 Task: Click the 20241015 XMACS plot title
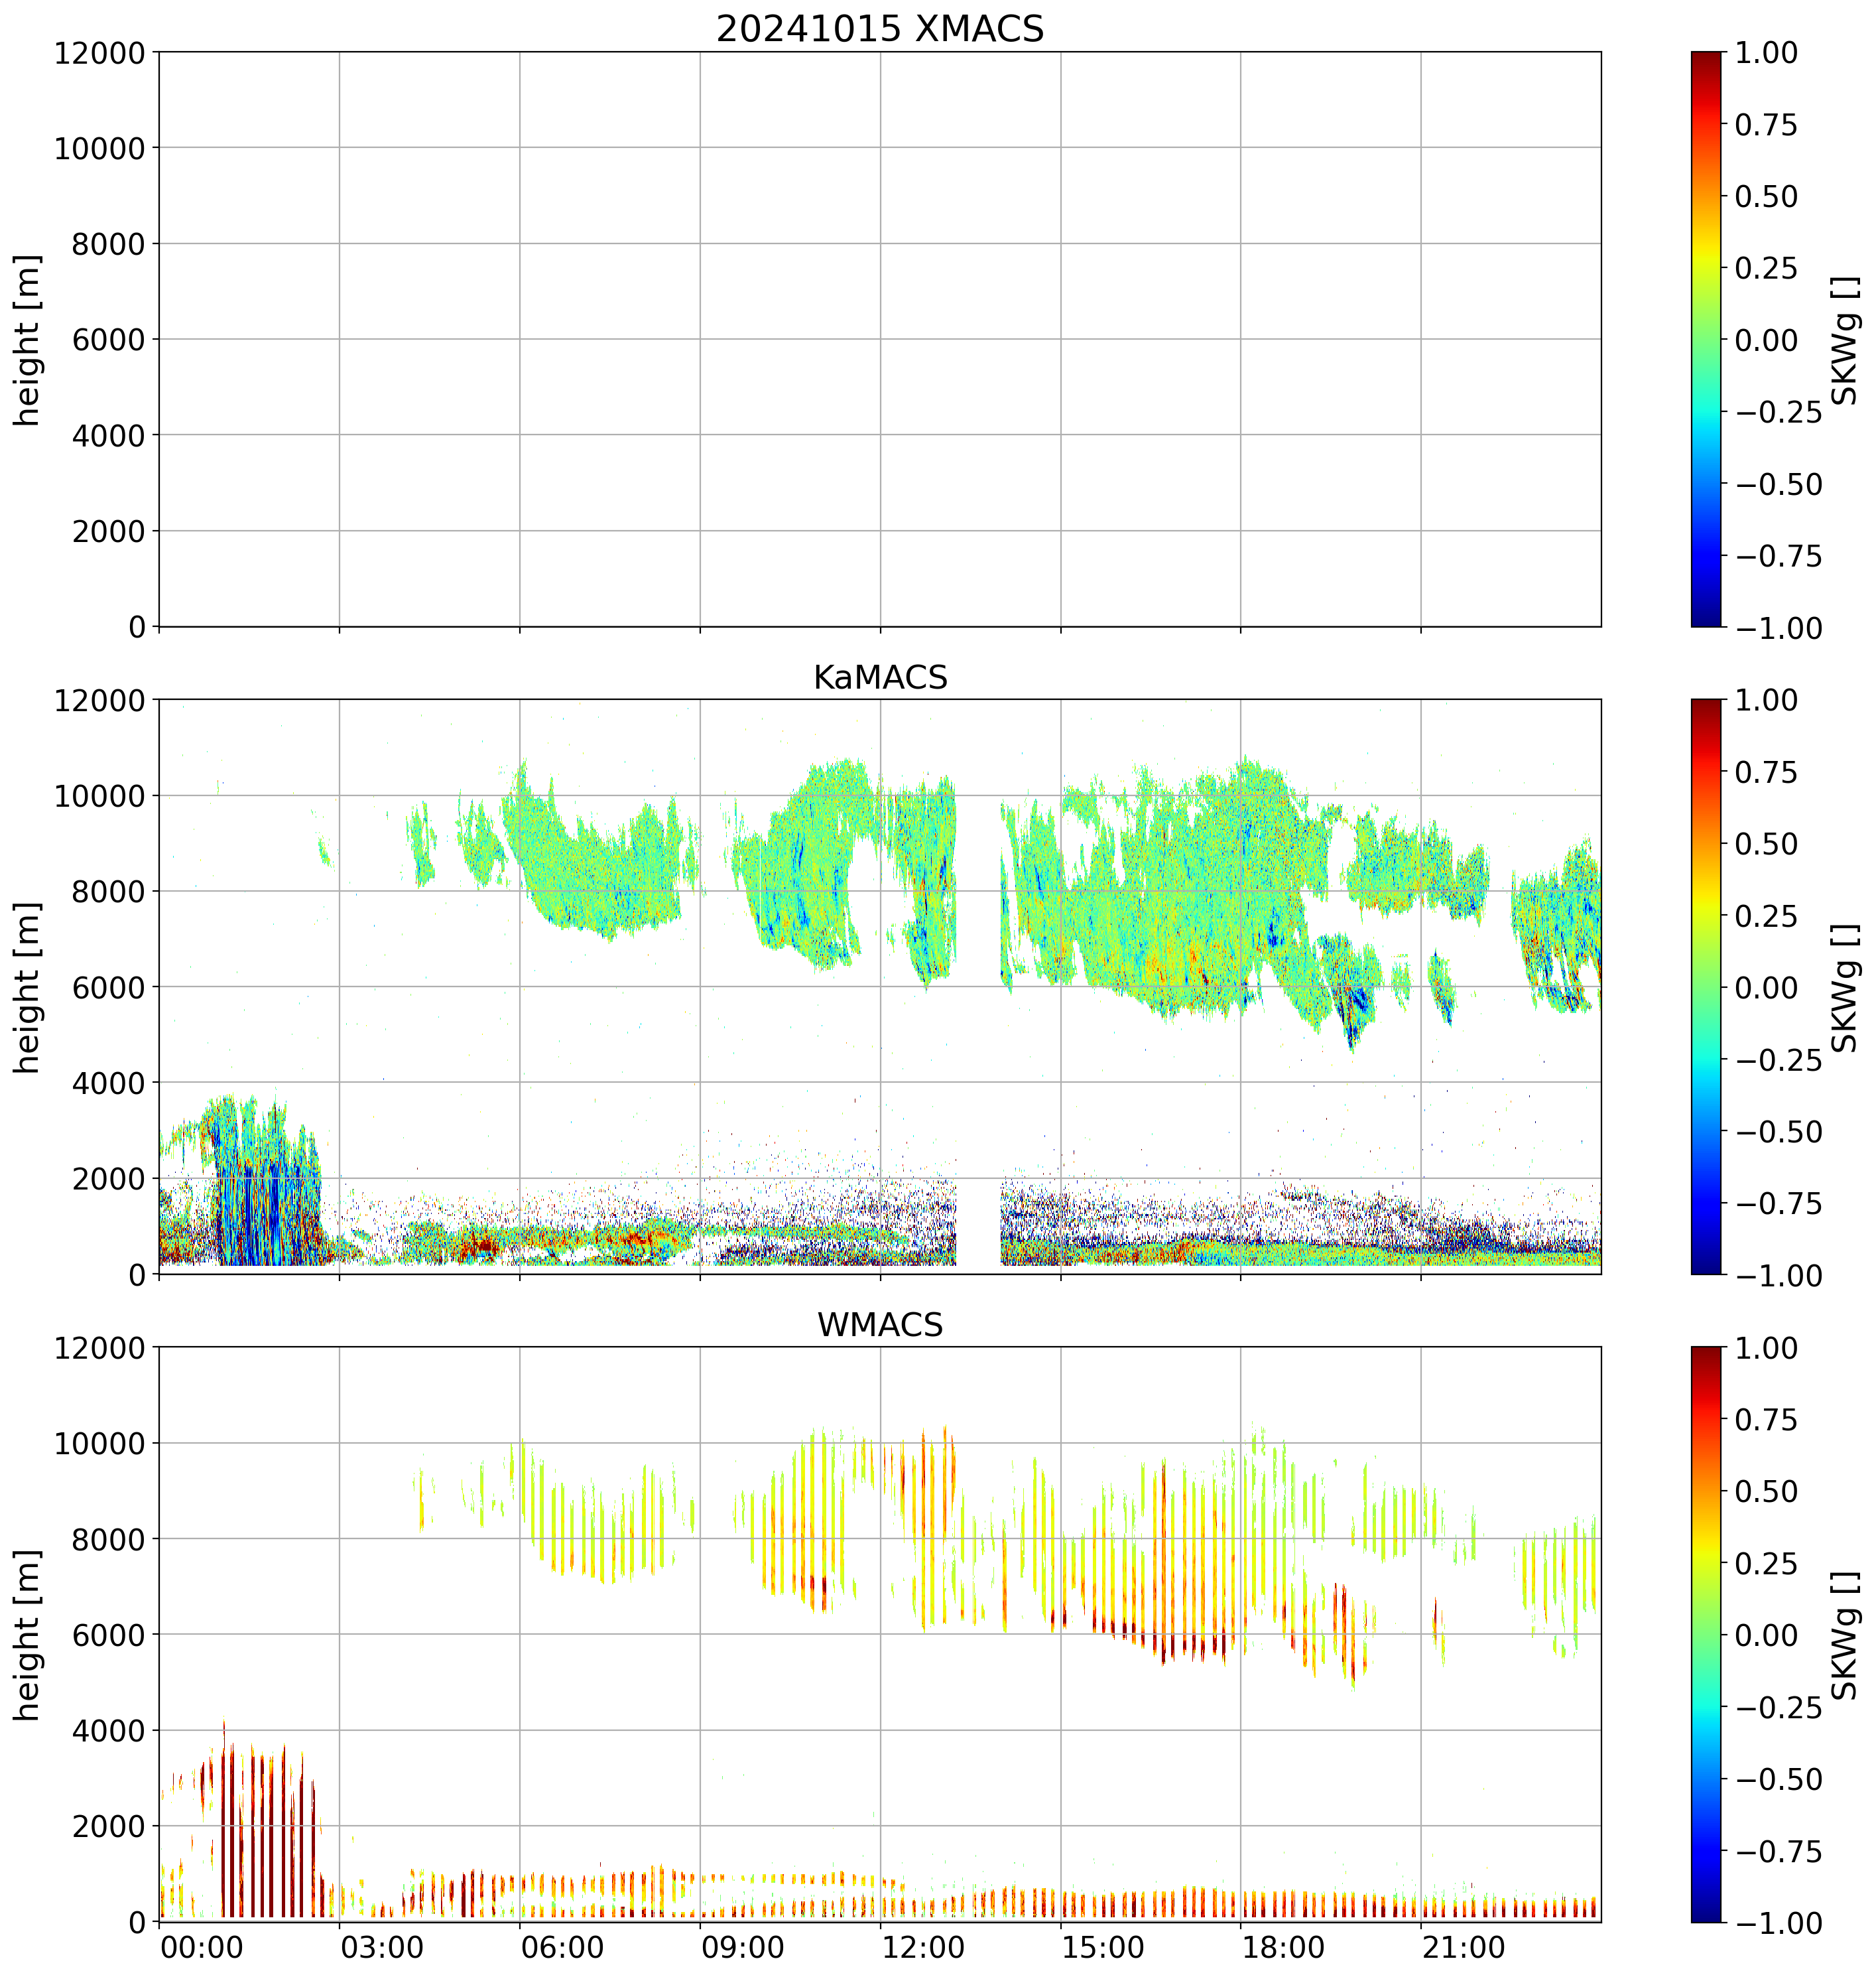click(879, 29)
